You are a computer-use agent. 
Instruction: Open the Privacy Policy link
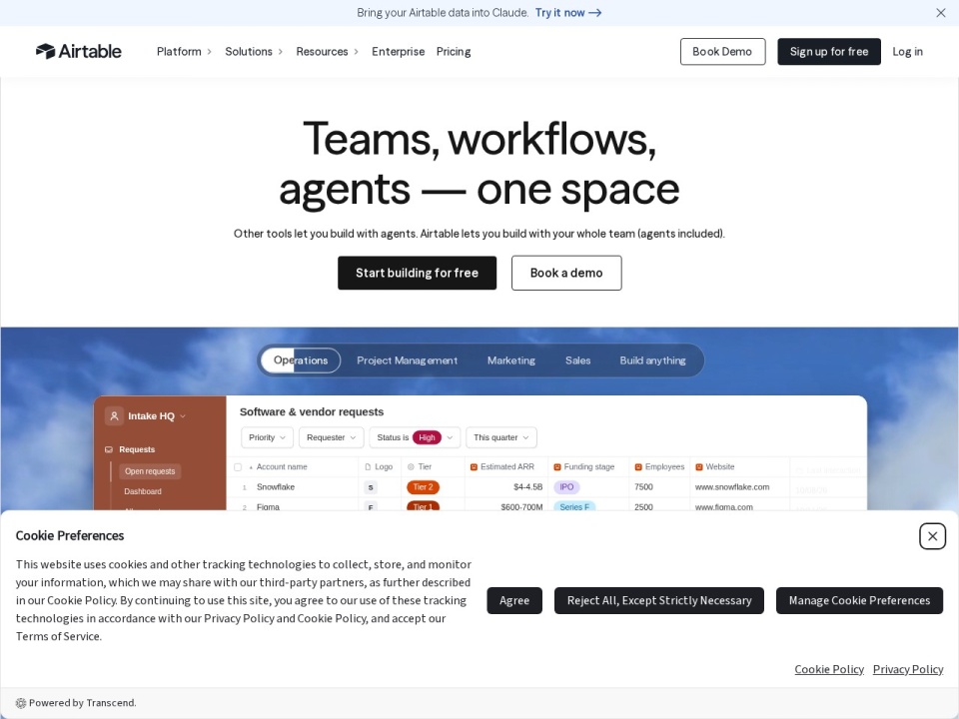(x=908, y=669)
